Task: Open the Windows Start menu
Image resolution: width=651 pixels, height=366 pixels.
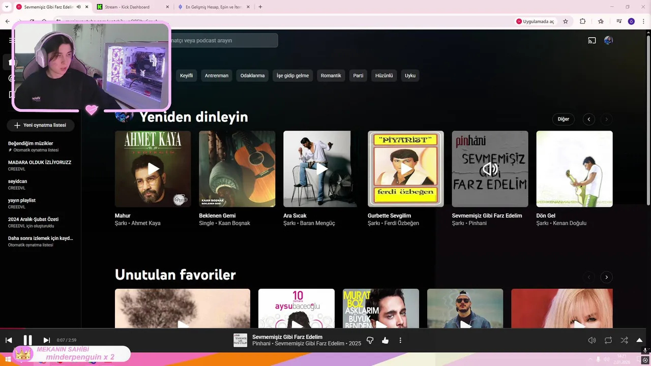Action: [8, 359]
